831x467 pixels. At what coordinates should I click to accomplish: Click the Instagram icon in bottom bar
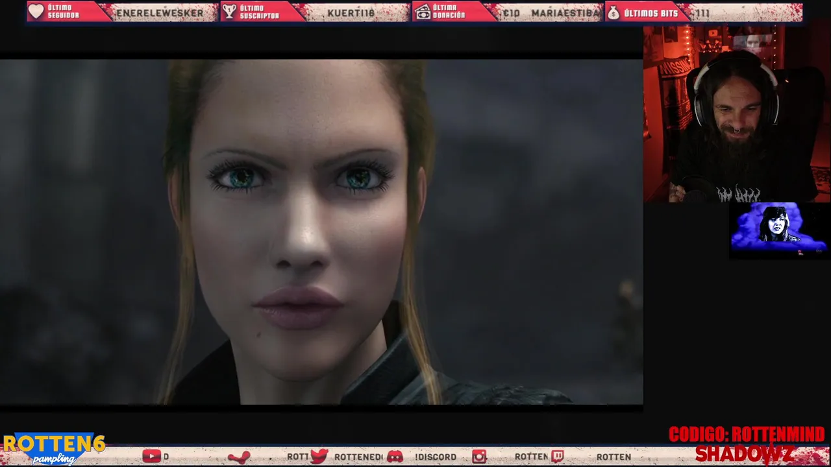[479, 457]
